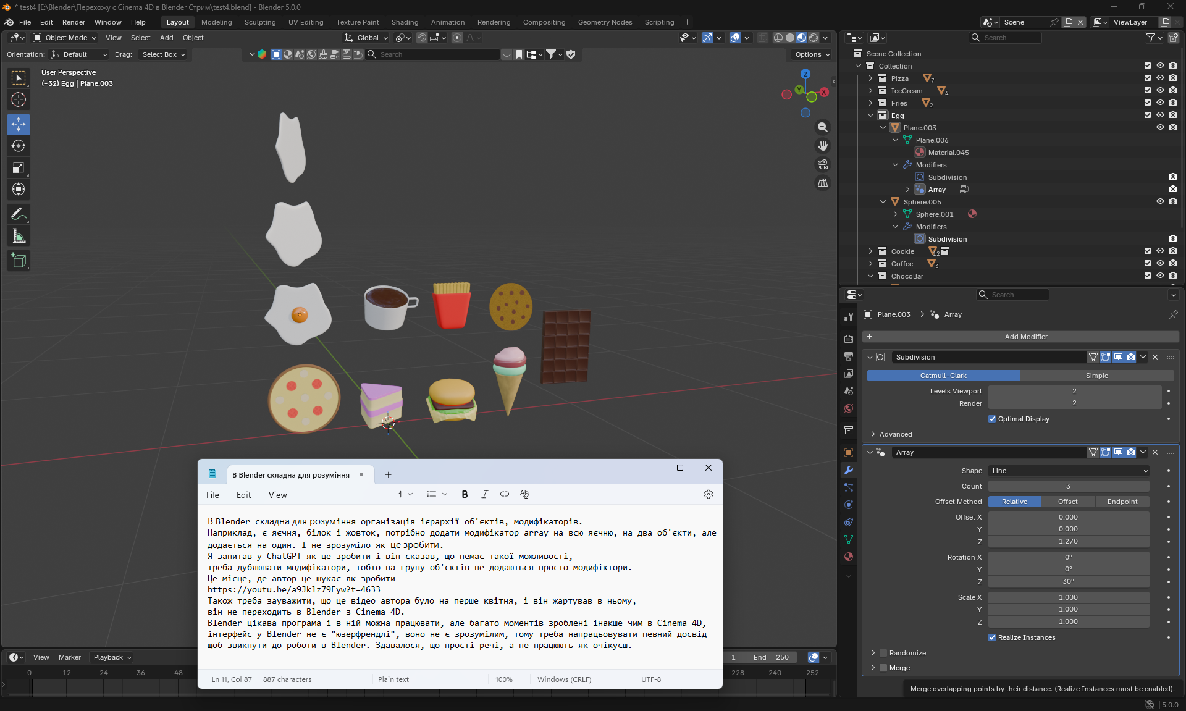1186x711 pixels.
Task: Expand the Randomize panel
Action: 873,653
